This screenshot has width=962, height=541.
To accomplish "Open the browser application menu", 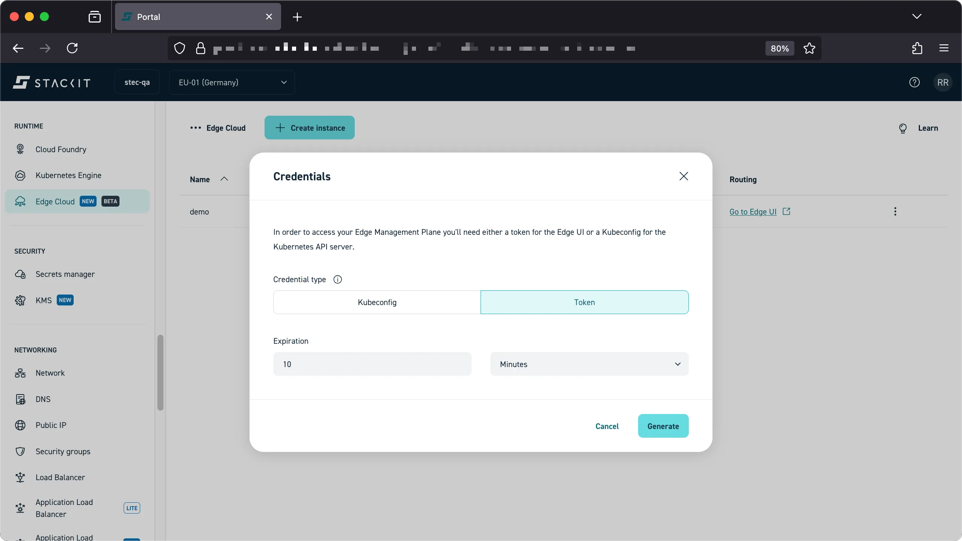I will pyautogui.click(x=944, y=48).
